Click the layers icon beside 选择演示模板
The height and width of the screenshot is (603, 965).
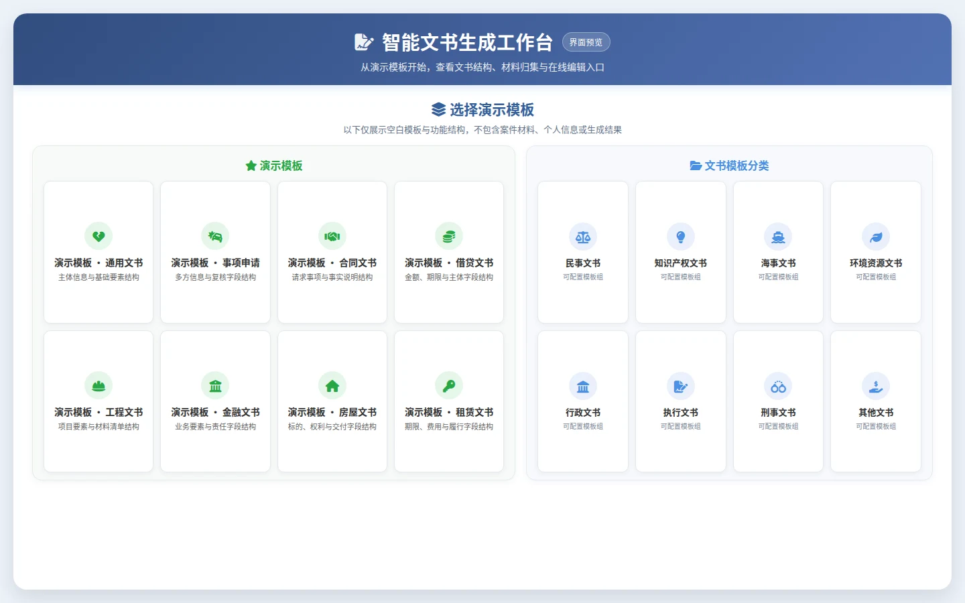[438, 109]
